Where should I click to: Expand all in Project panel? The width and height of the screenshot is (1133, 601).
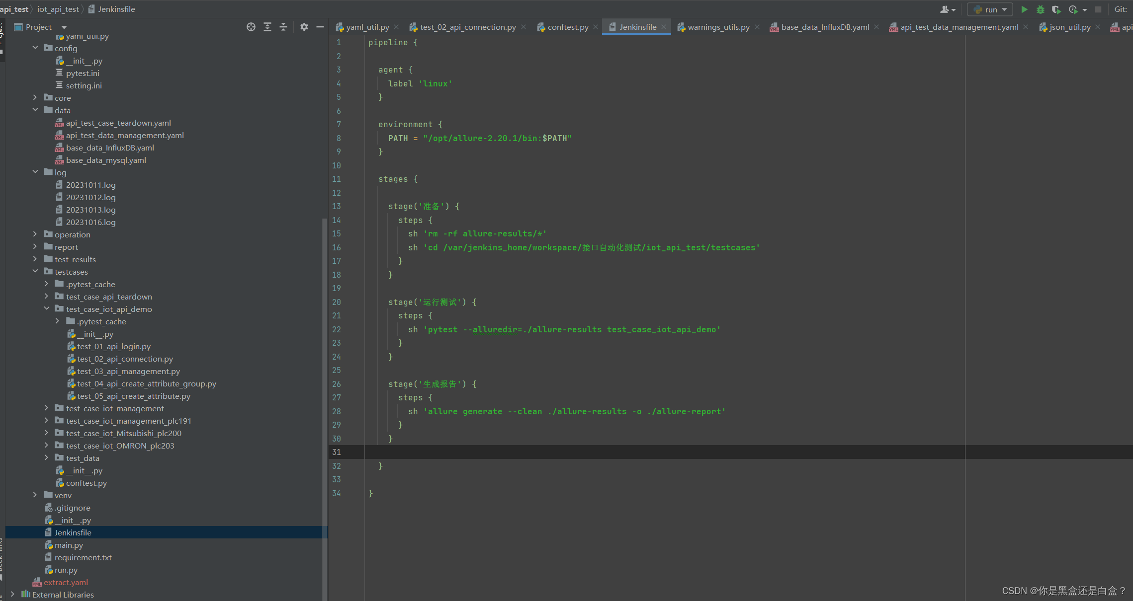(267, 27)
